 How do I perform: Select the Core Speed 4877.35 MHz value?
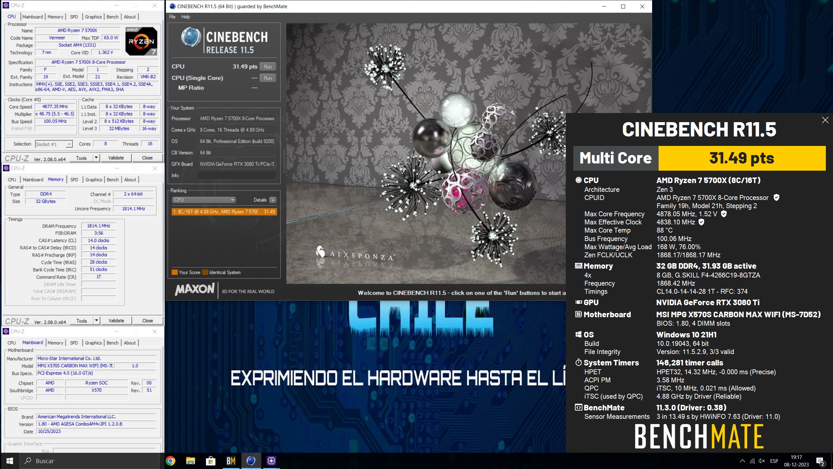pos(55,107)
